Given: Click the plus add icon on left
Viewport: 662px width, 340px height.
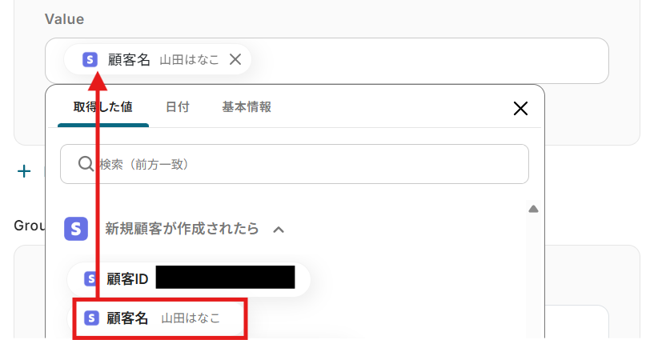Looking at the screenshot, I should [x=24, y=171].
